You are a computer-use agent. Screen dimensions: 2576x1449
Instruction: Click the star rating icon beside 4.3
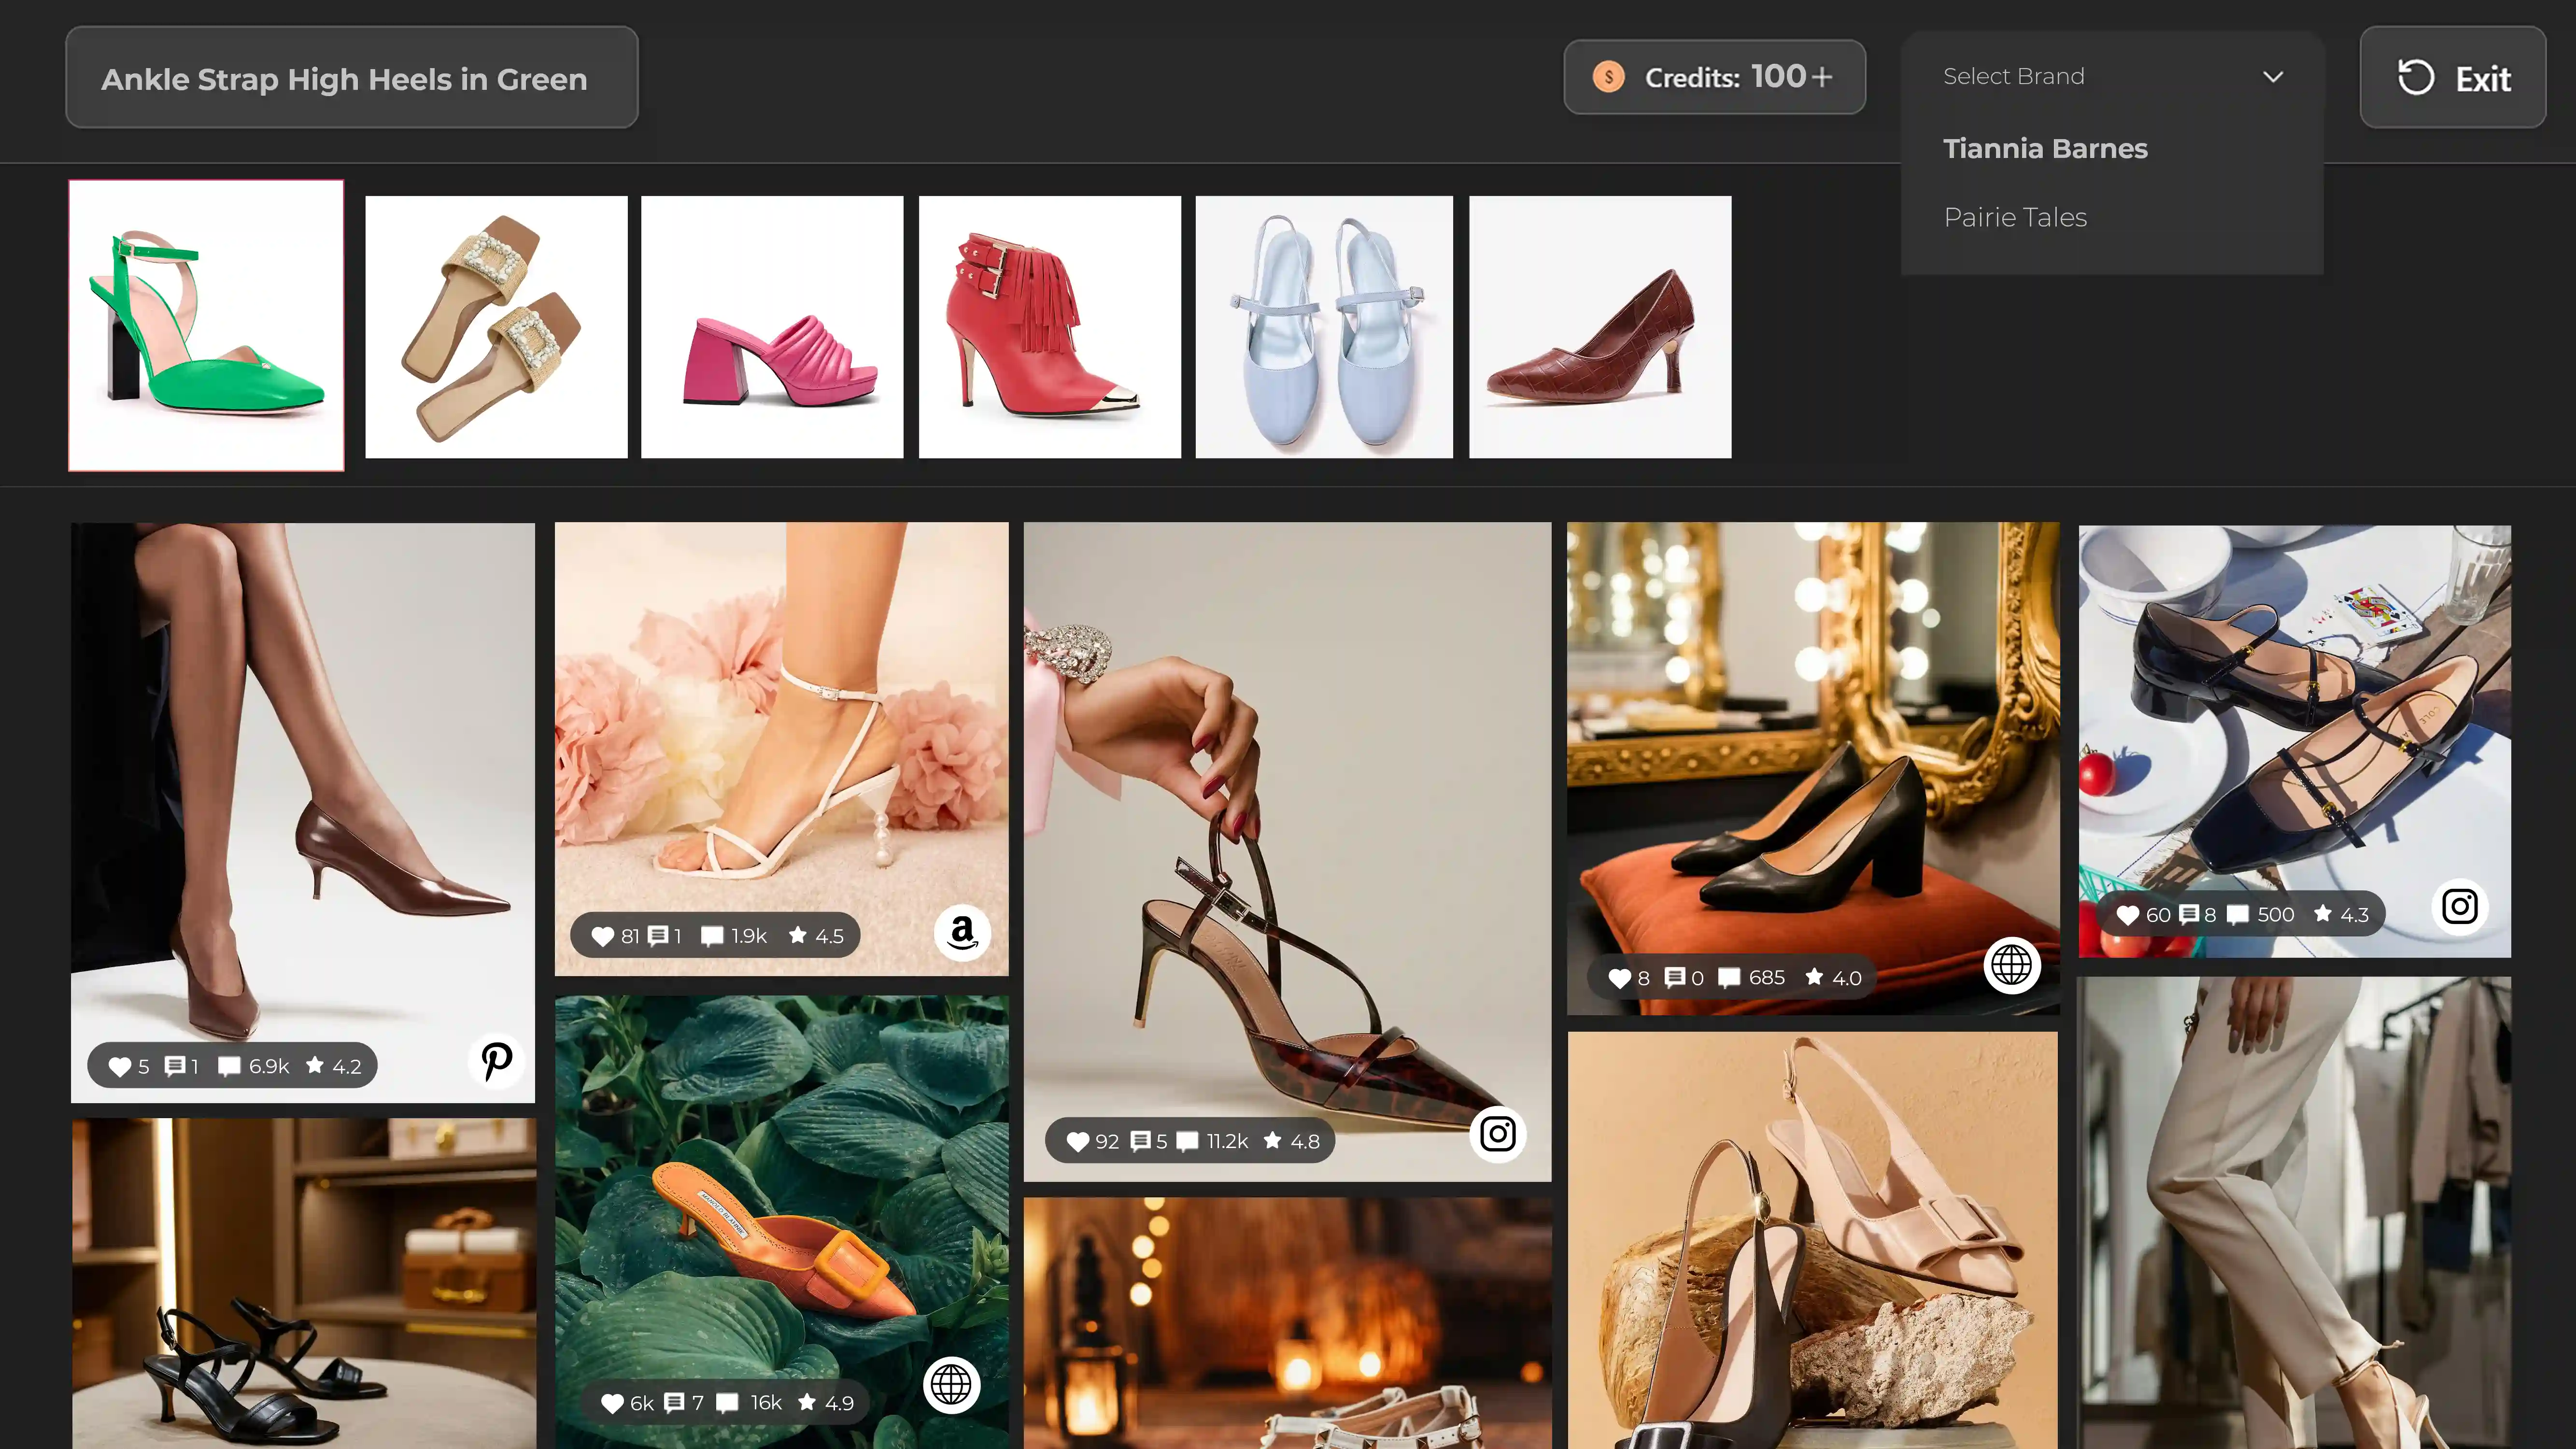pyautogui.click(x=2323, y=913)
